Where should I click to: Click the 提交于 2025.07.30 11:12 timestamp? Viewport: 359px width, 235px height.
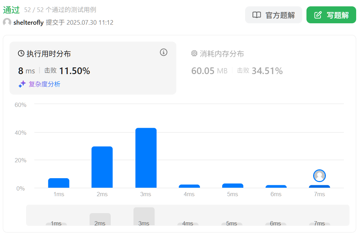(79, 23)
